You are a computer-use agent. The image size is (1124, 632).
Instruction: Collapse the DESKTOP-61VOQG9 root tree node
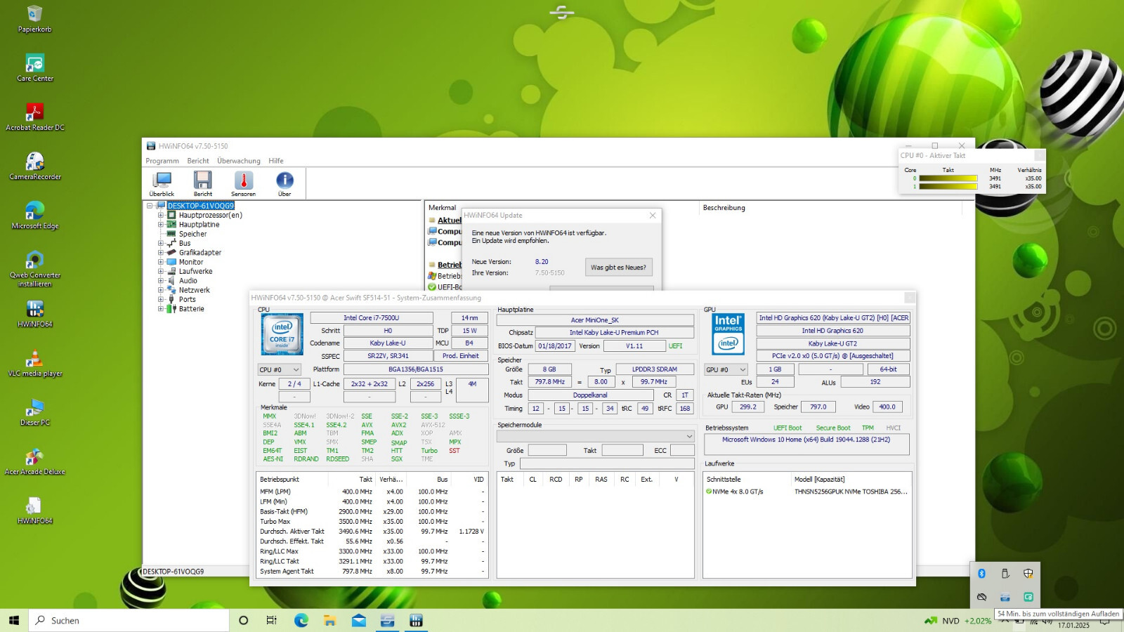coord(150,206)
